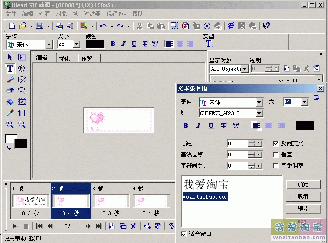
Task: Toggle the 反向交叉 checkbox
Action: click(x=276, y=143)
